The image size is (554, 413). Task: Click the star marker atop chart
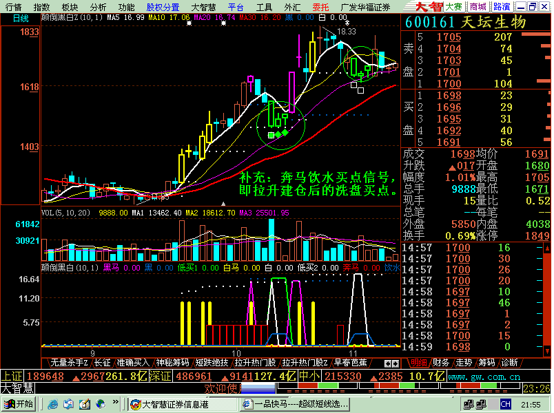click(x=189, y=23)
